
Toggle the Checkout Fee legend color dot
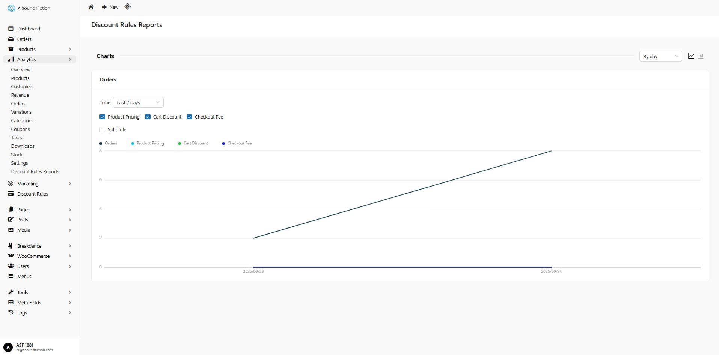tap(223, 143)
